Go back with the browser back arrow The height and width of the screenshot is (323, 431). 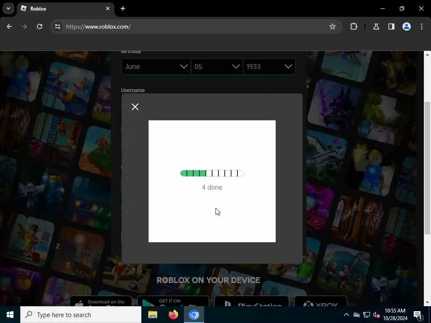[9, 26]
